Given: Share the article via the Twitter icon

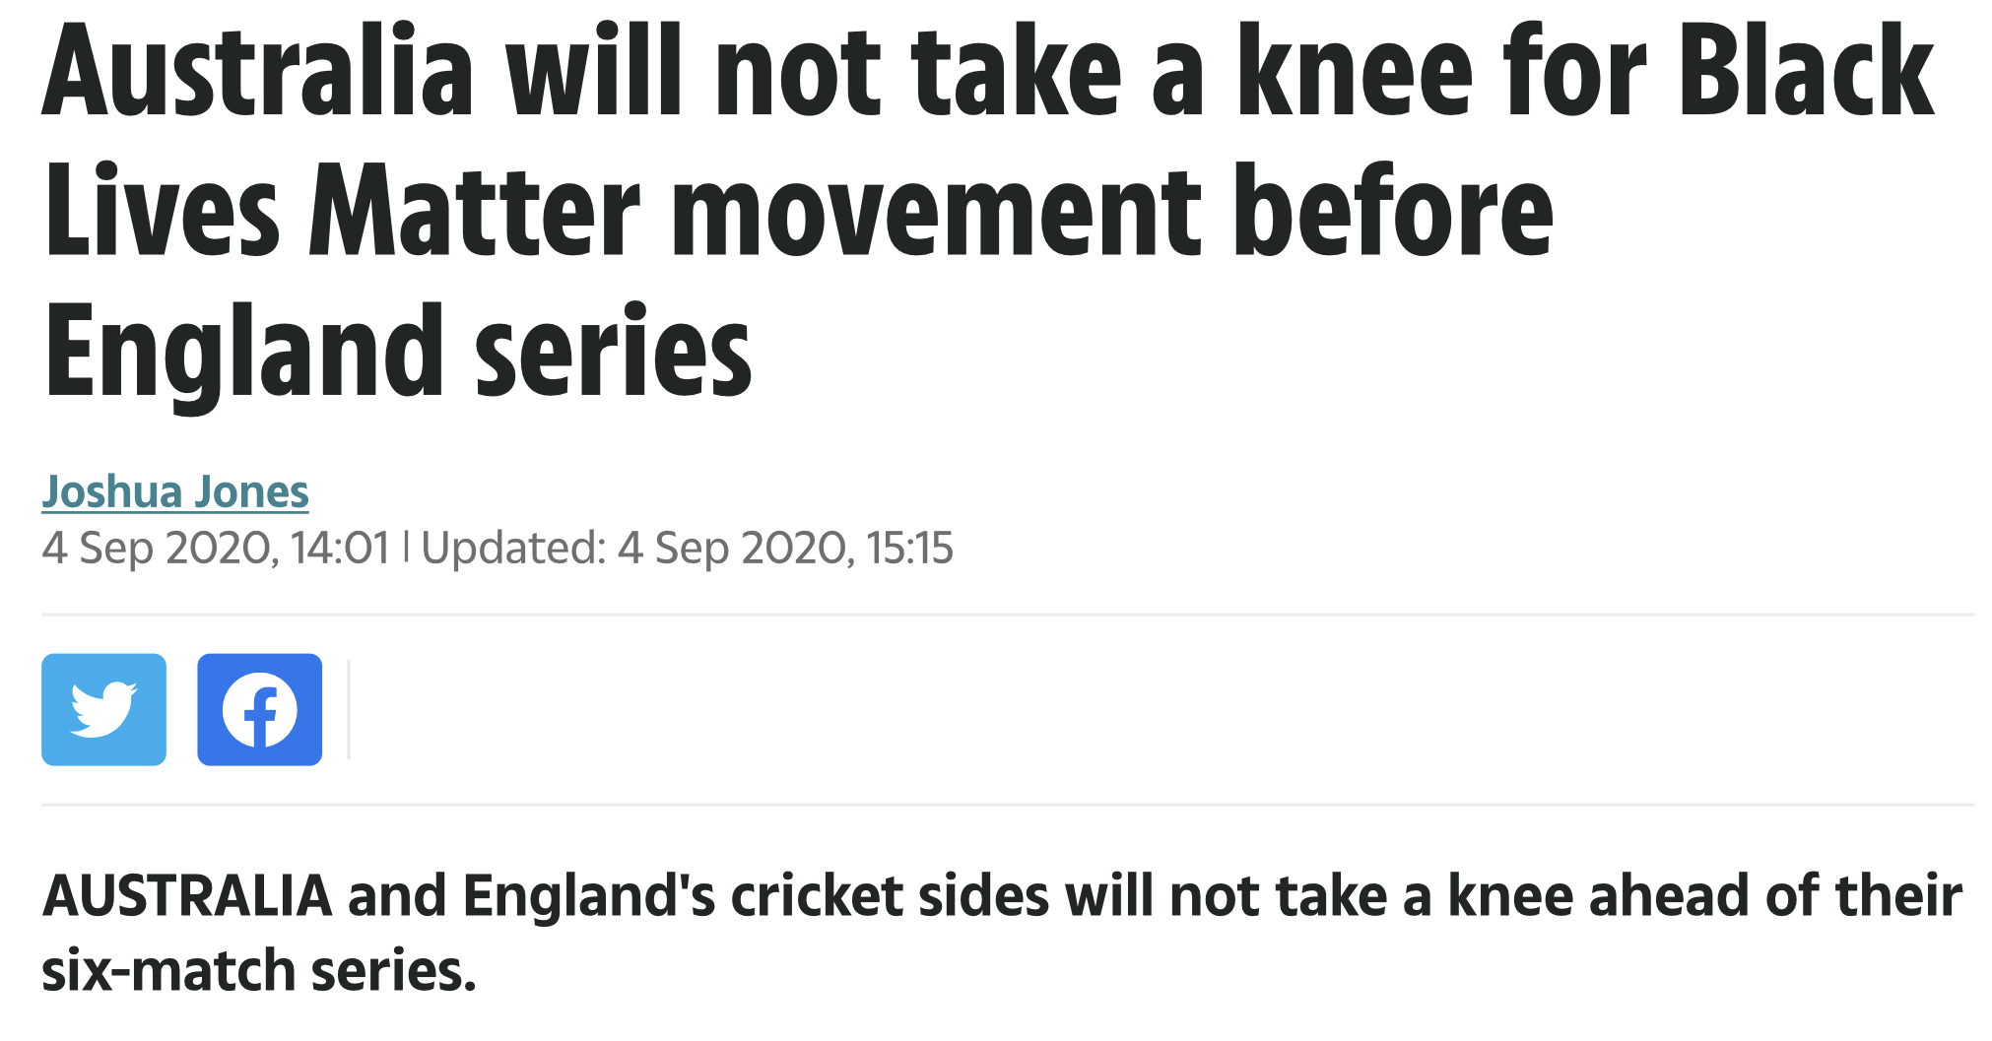Looking at the screenshot, I should pyautogui.click(x=103, y=709).
